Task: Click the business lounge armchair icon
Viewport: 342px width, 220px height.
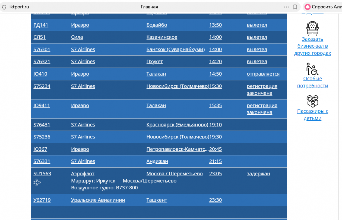Action: pyautogui.click(x=312, y=28)
